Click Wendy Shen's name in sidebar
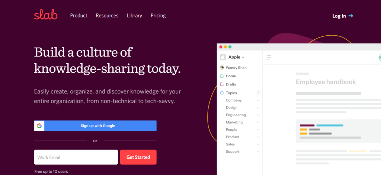This screenshot has width=381, height=175. coord(236,68)
